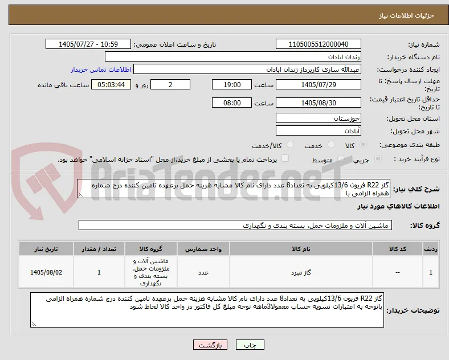Viewport: 449px width, 360px height.
Task: Choose the متوسط purchase type radio
Action: click(341, 159)
